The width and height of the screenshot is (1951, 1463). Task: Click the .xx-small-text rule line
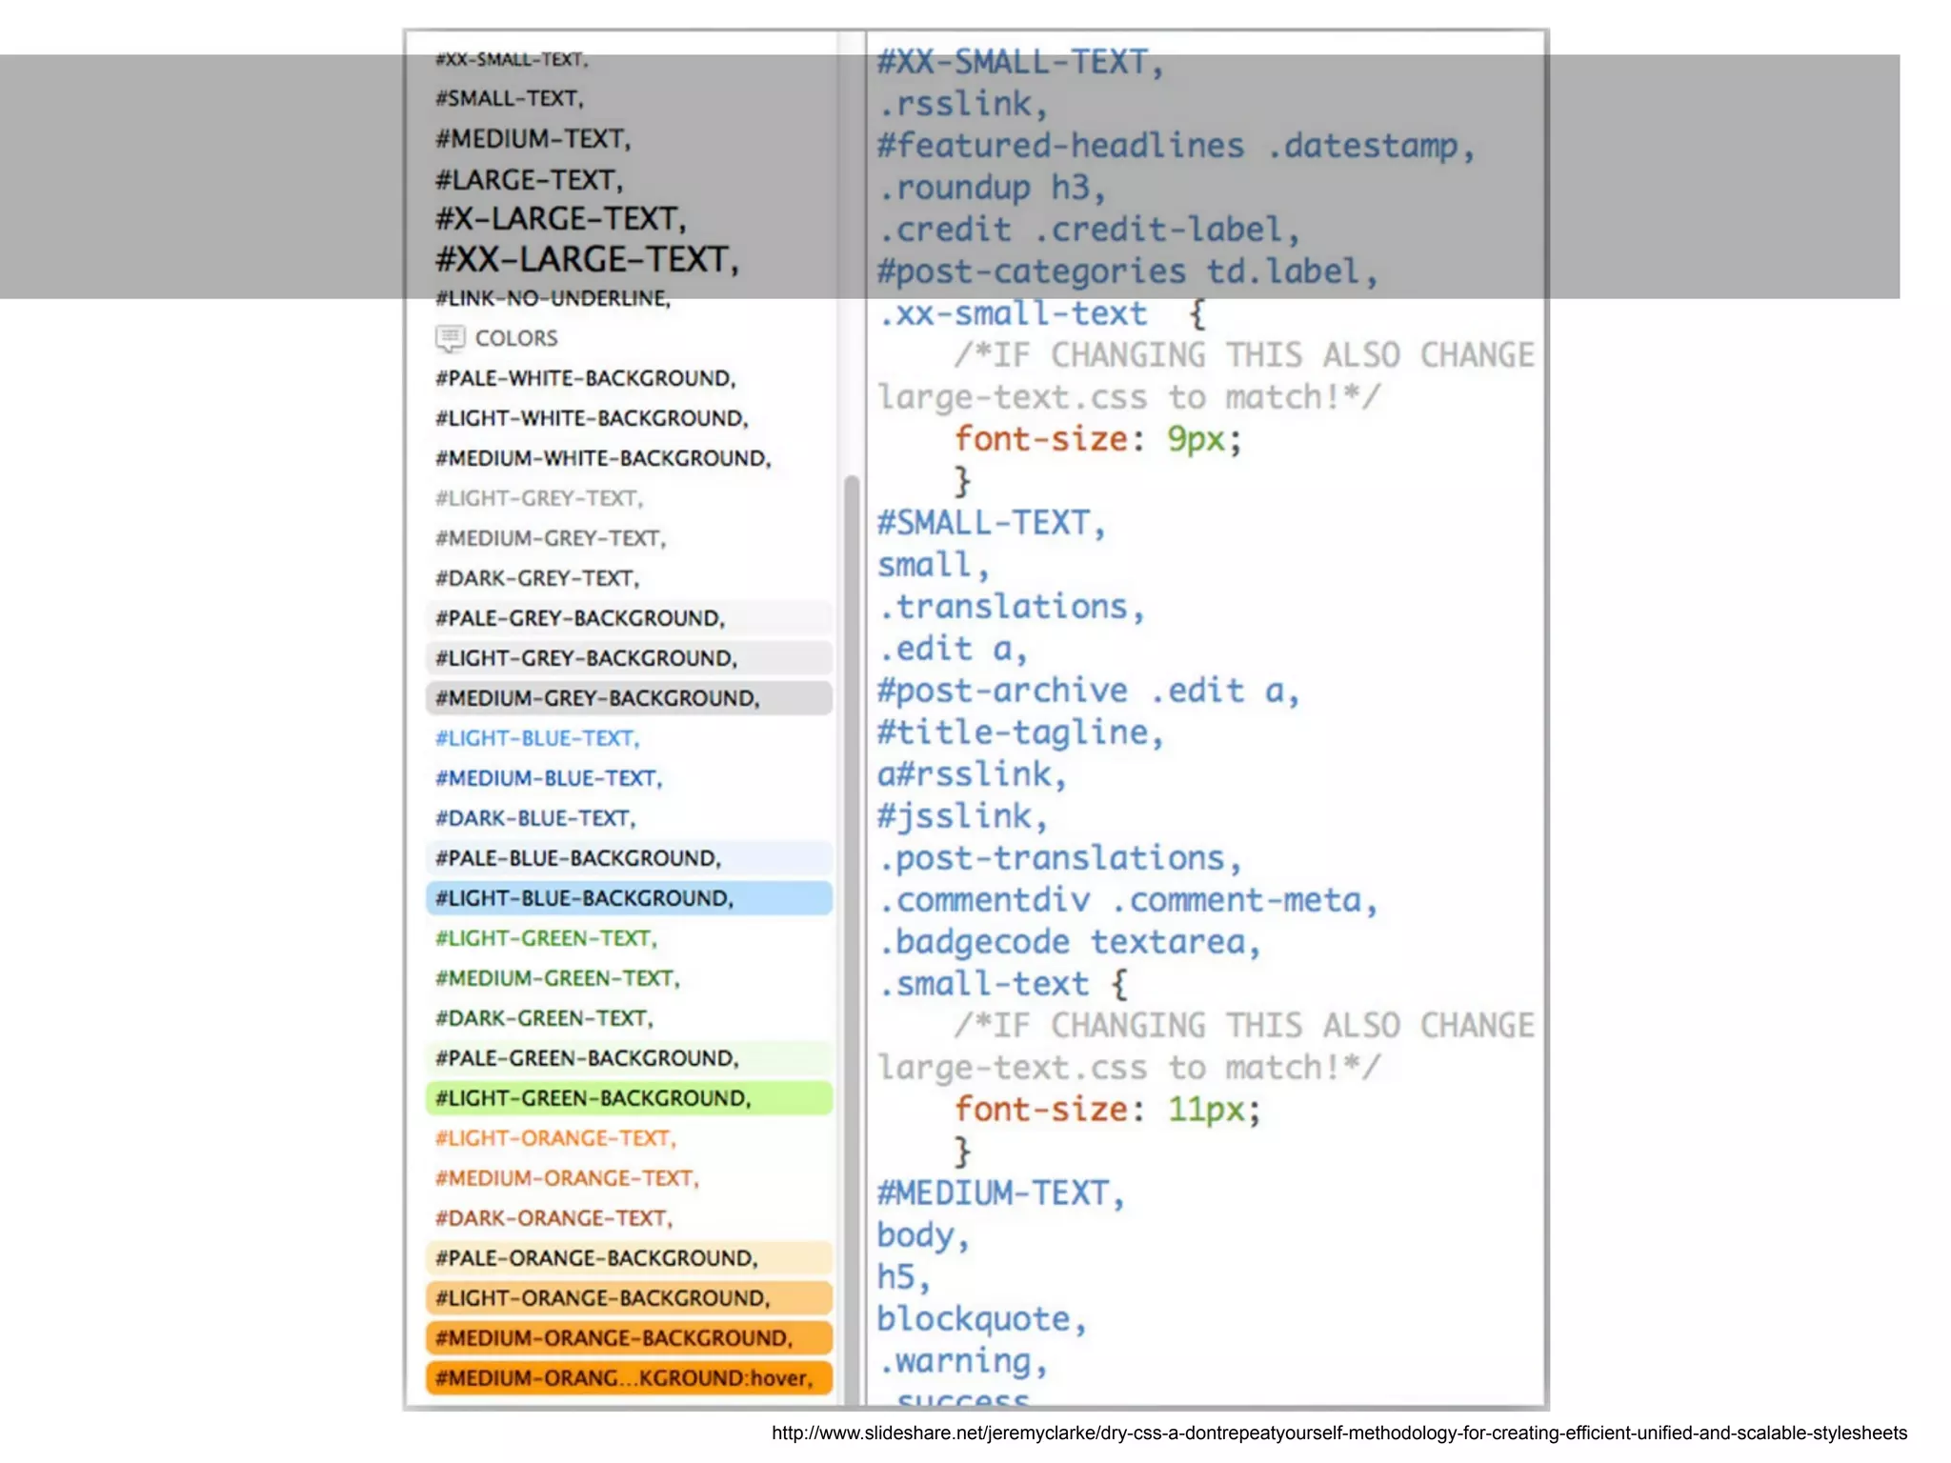click(1042, 313)
